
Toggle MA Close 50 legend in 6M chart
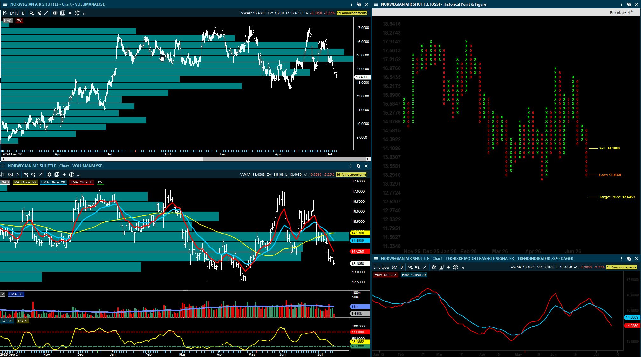(x=25, y=182)
